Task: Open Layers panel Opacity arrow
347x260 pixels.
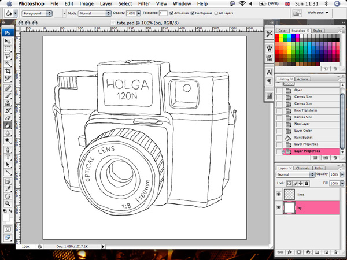Action: pos(342,174)
